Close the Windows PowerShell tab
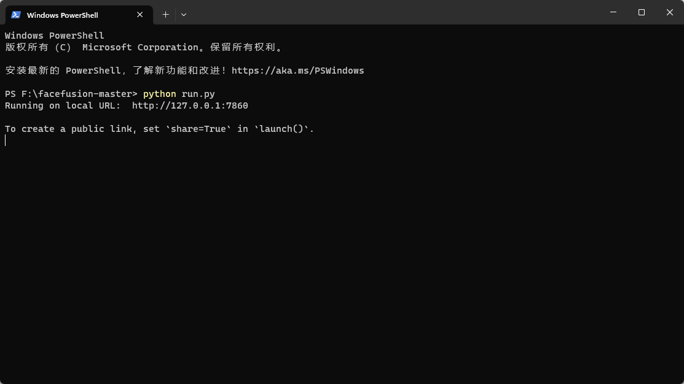This screenshot has width=684, height=384. coord(140,15)
